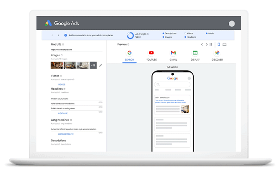Open help icon next to Headlines
The width and height of the screenshot is (278, 169).
[x=64, y=89]
